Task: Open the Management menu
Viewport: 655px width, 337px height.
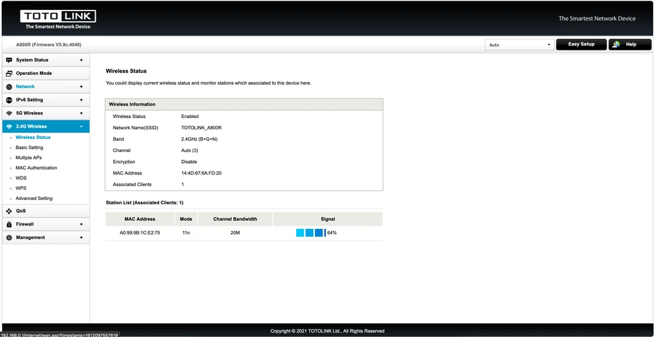Action: [x=46, y=237]
